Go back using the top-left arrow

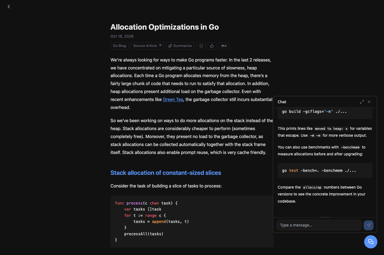pyautogui.click(x=9, y=7)
